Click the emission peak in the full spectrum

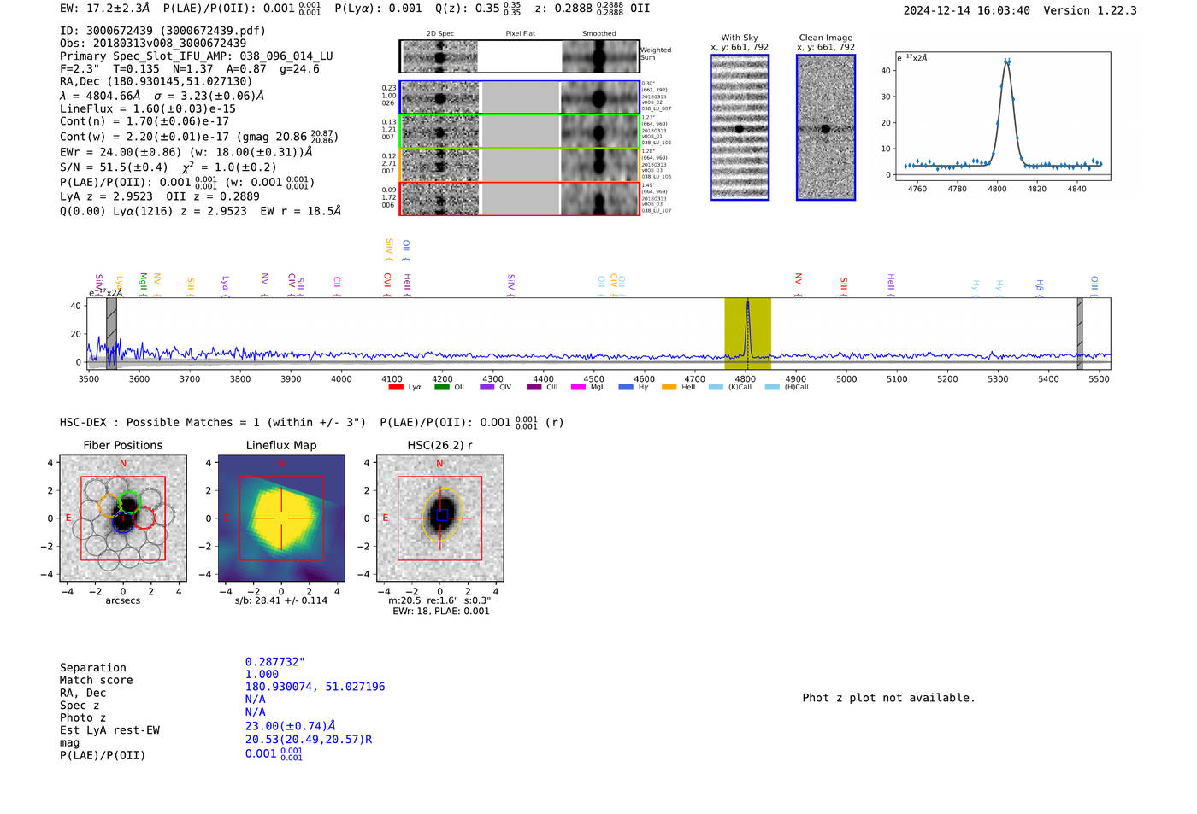(747, 303)
